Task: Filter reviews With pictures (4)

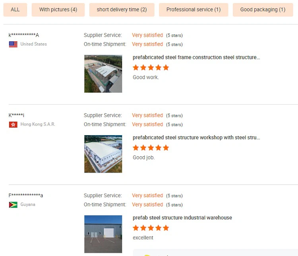Action: coord(58,10)
